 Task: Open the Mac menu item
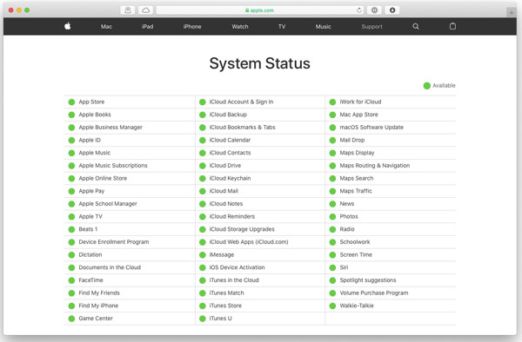tap(106, 27)
